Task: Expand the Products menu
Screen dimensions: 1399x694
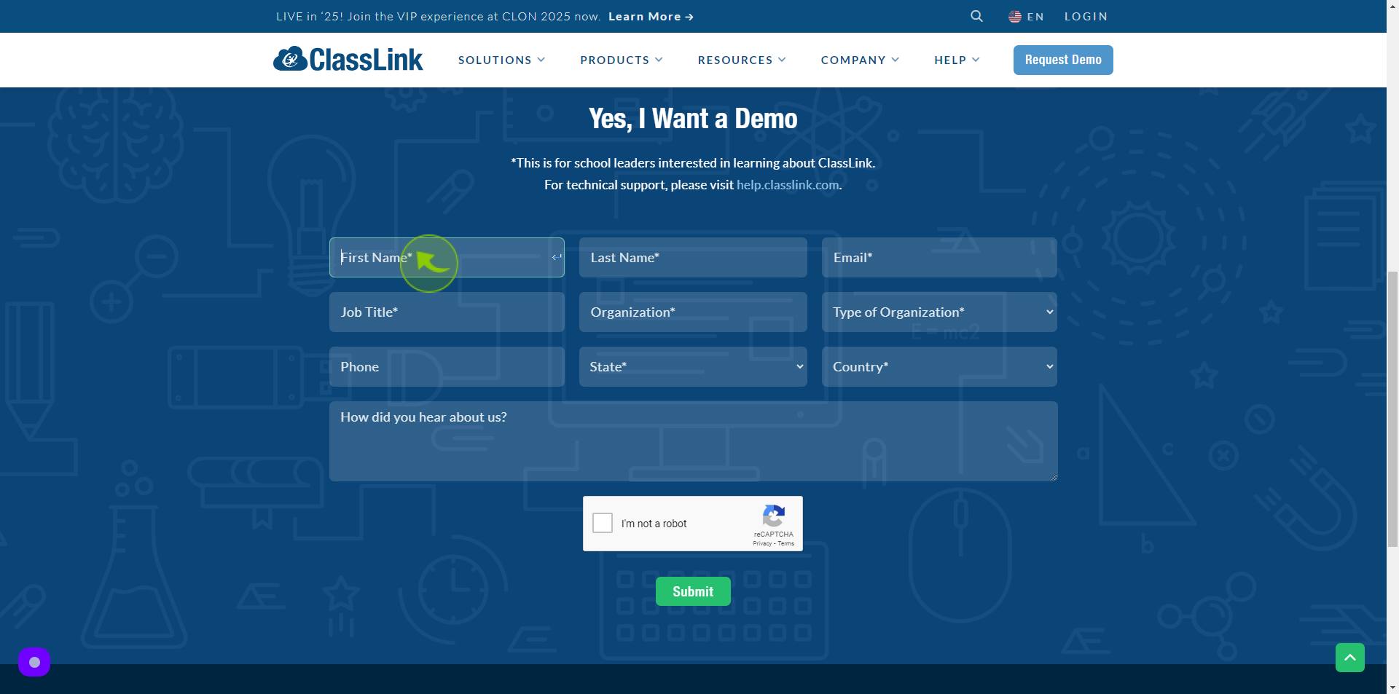Action: pyautogui.click(x=622, y=60)
